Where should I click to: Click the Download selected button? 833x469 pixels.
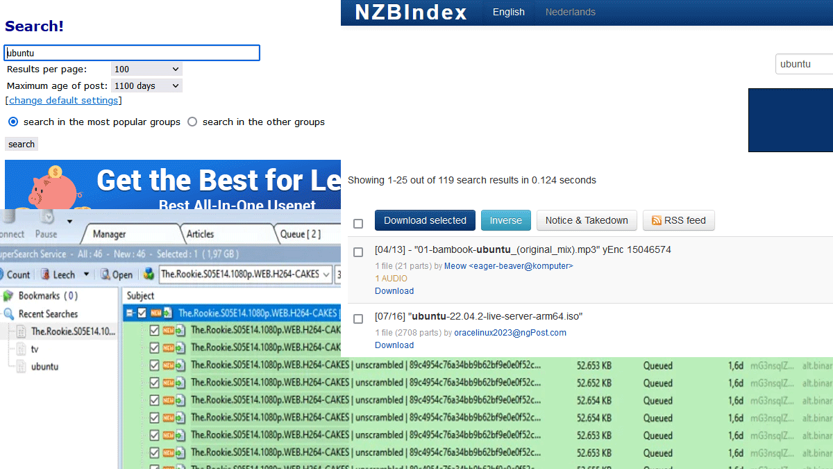tap(425, 221)
